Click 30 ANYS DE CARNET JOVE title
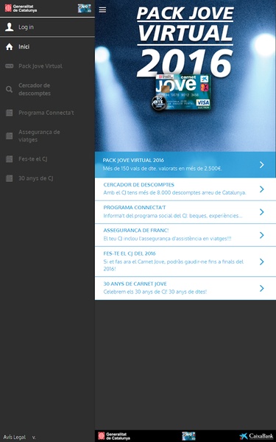The width and height of the screenshot is (276, 442). [x=135, y=284]
